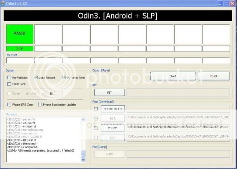Select the 'system.rfs' log line
This screenshot has width=237, height=169.
22,133
